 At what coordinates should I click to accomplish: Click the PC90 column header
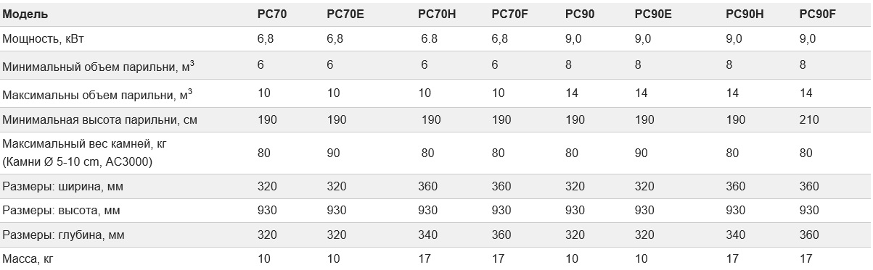click(x=580, y=13)
